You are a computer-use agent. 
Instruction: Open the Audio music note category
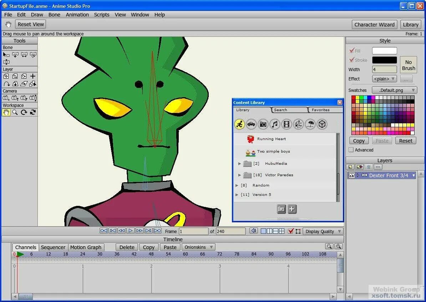(x=275, y=124)
